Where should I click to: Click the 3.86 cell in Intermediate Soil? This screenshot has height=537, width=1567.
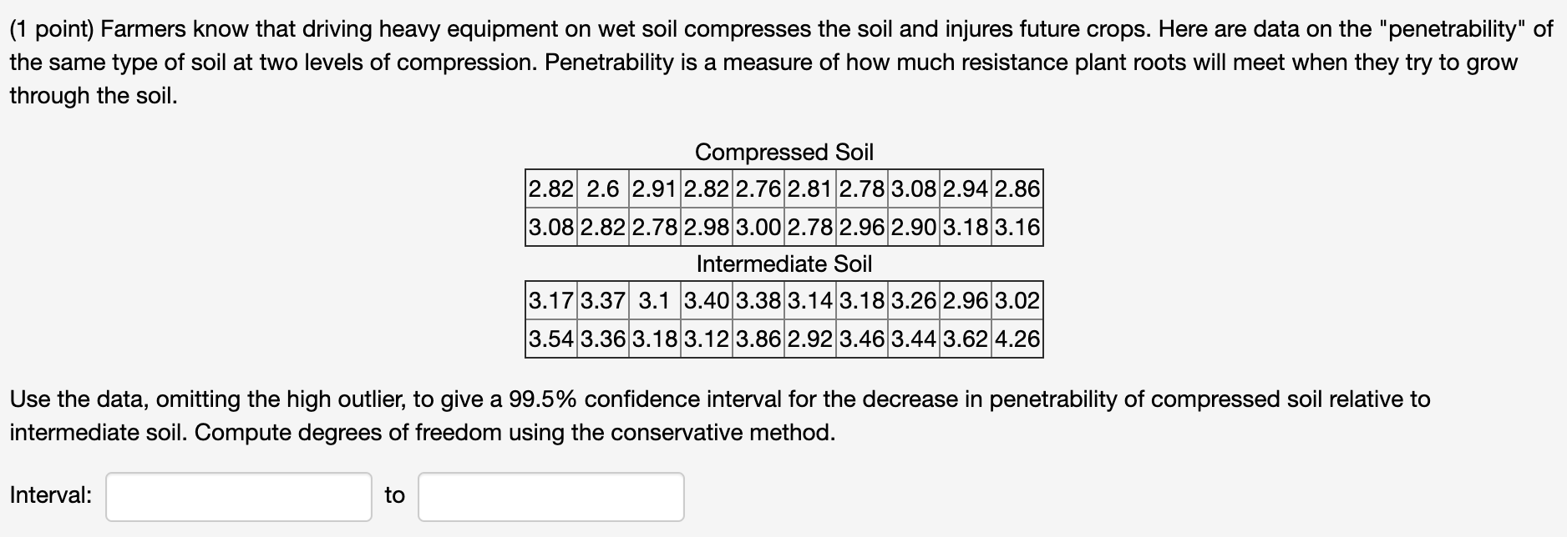click(758, 339)
